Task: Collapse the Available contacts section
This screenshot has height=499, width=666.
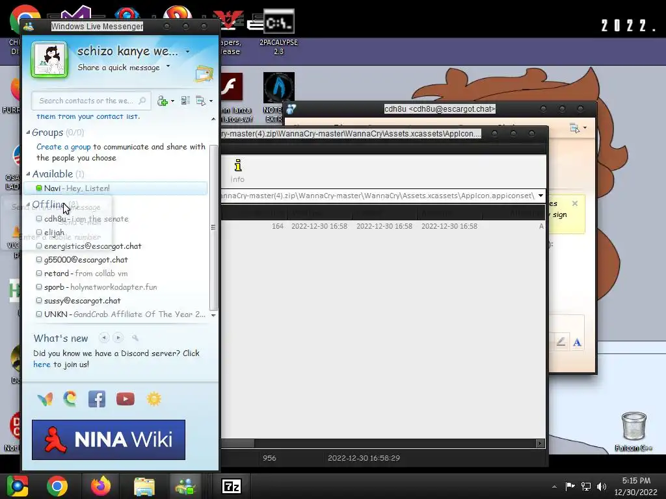Action: pyautogui.click(x=28, y=173)
